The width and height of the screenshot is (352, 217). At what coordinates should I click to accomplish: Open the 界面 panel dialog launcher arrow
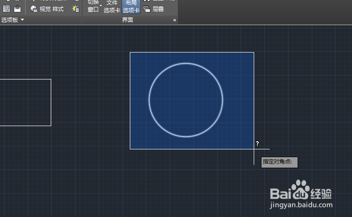coord(175,20)
